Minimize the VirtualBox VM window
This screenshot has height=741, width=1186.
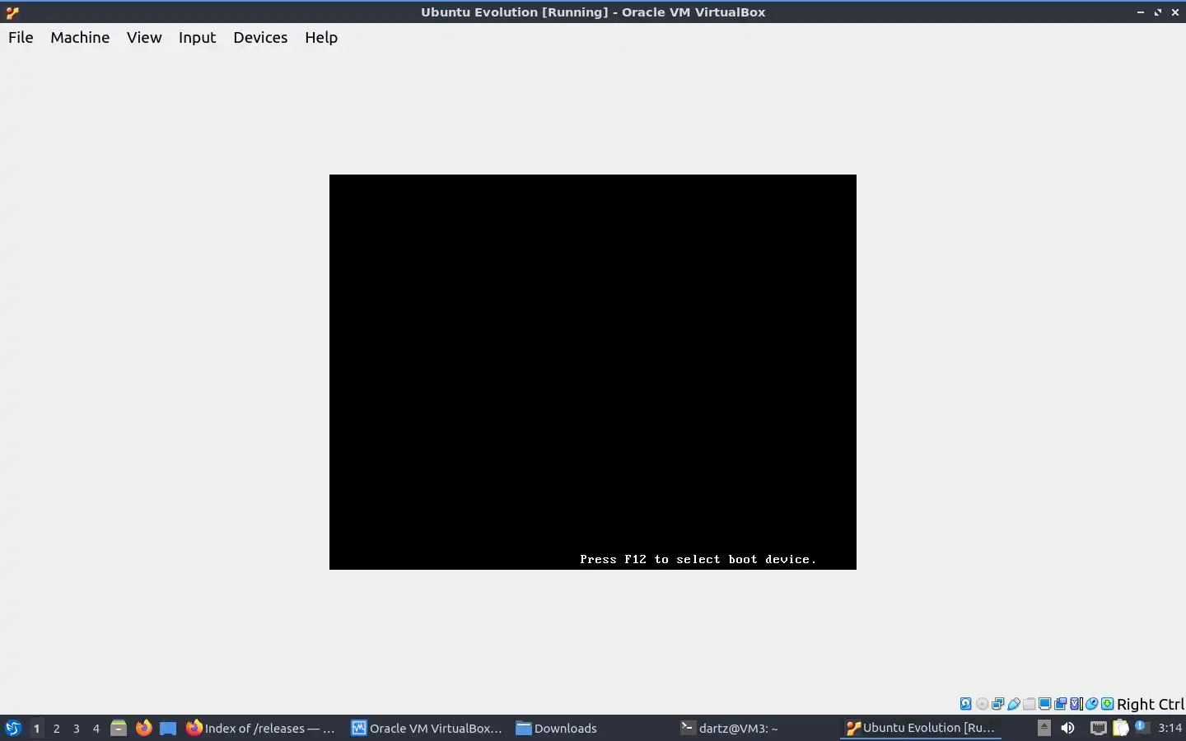[x=1141, y=12]
